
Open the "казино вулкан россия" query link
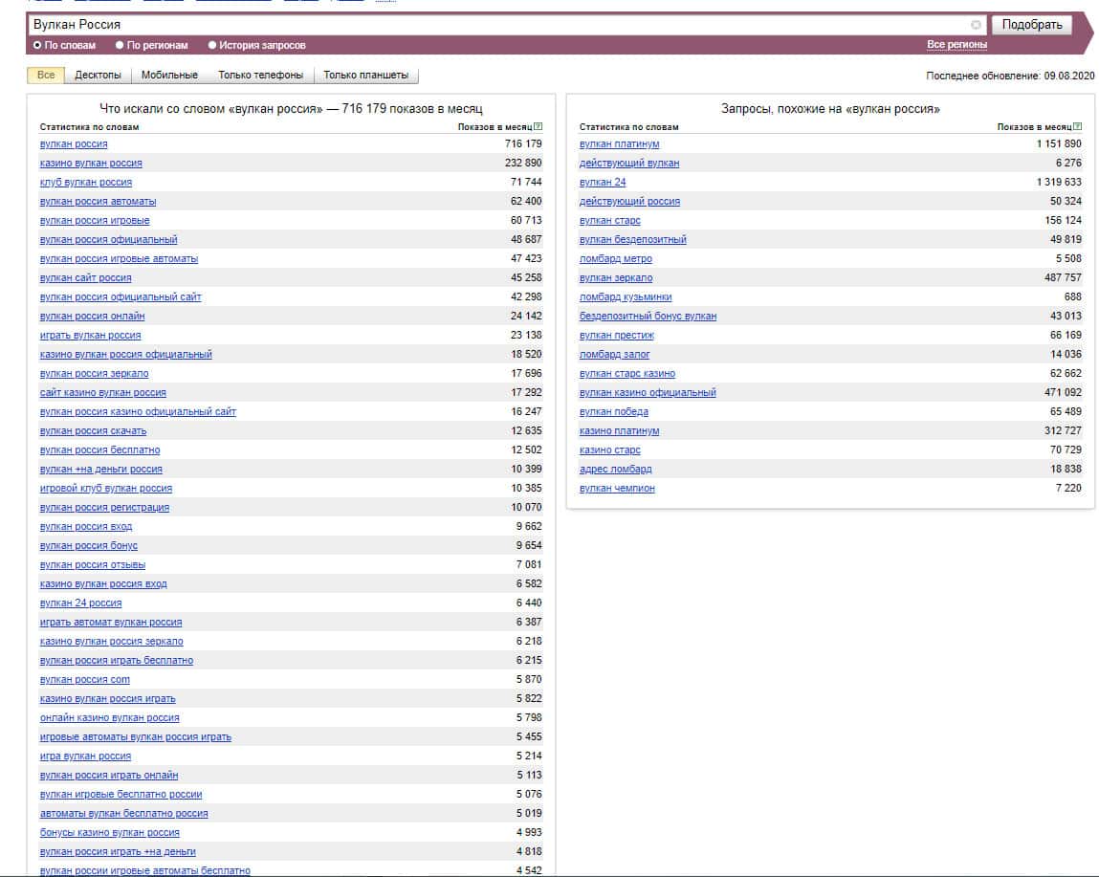point(91,164)
